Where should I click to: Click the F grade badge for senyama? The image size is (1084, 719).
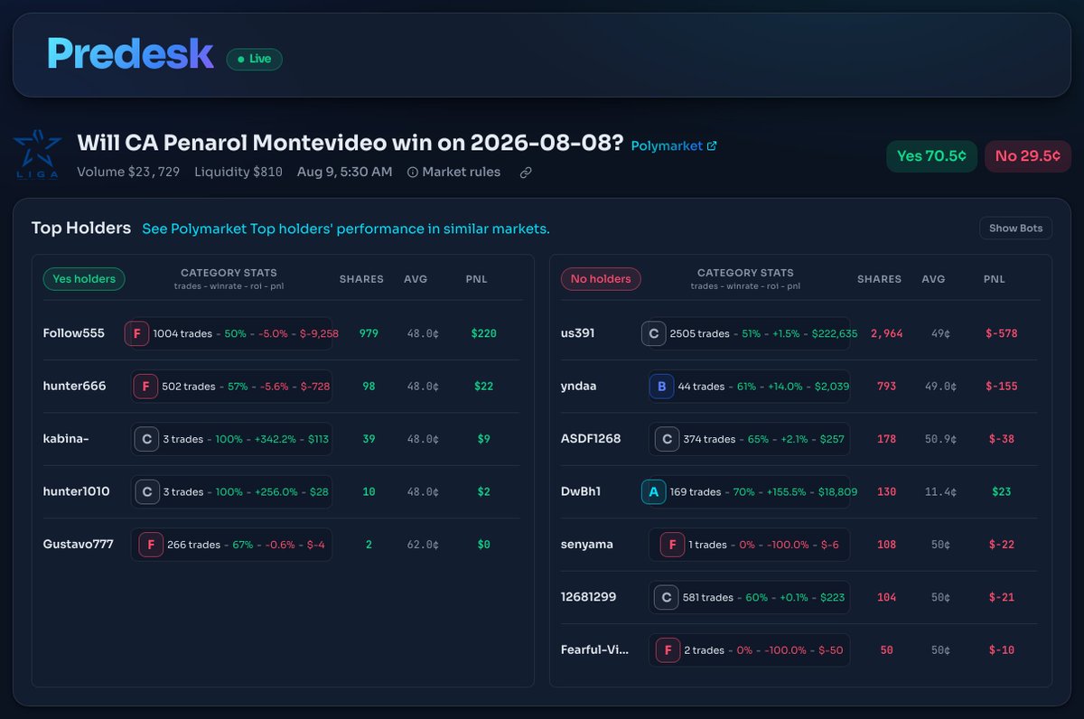672,545
